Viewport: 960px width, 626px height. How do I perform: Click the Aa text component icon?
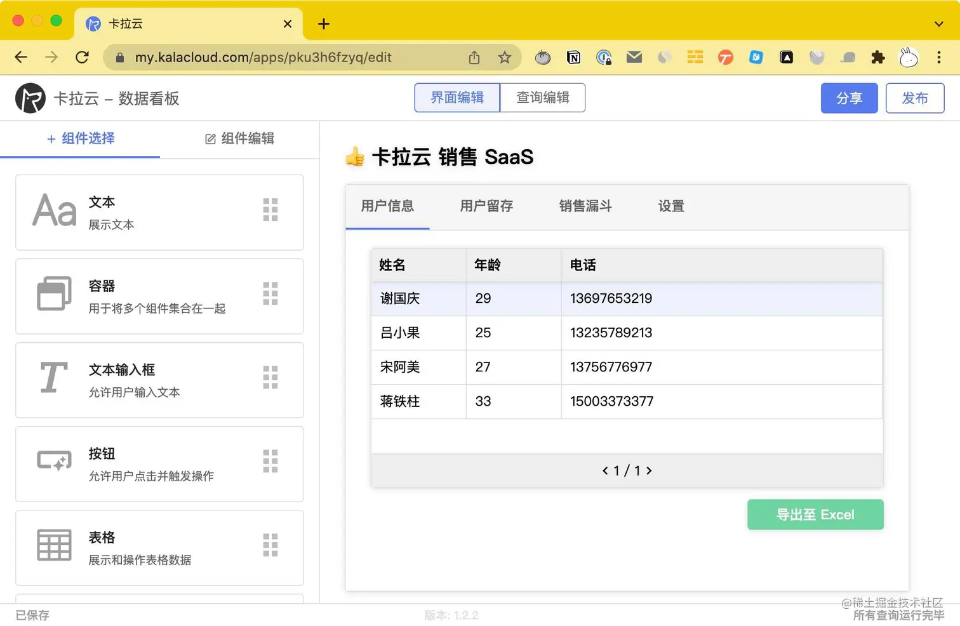tap(55, 211)
